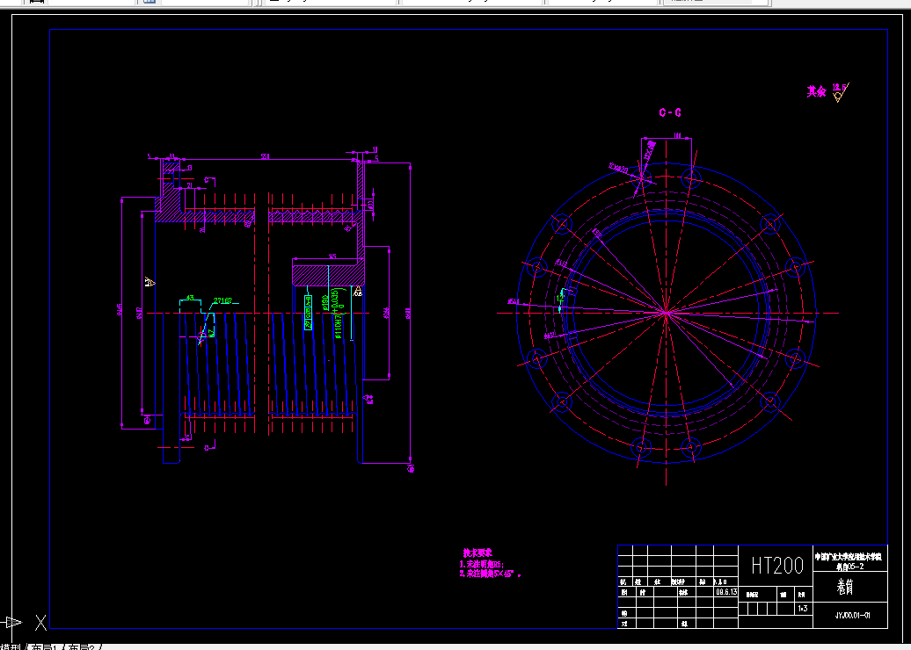
Task: Click the UCS origin icon beside X
Action: coord(13,623)
